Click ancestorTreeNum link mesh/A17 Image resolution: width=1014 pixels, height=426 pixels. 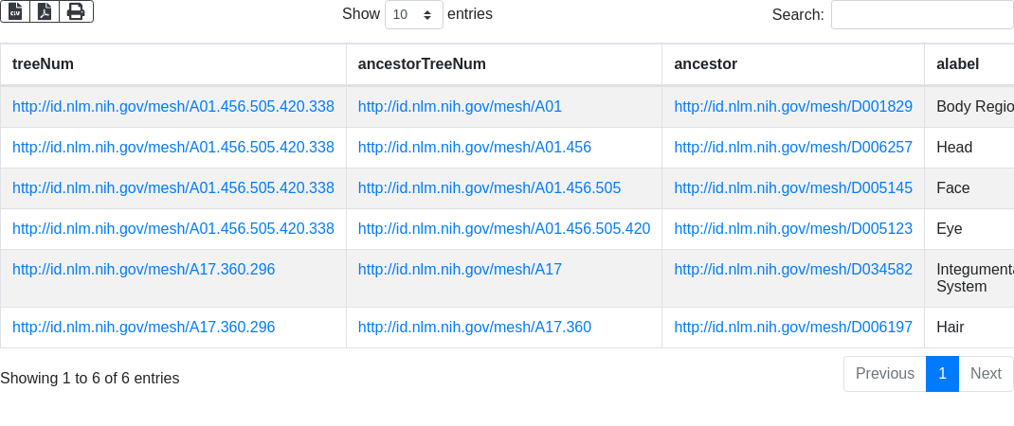click(460, 270)
